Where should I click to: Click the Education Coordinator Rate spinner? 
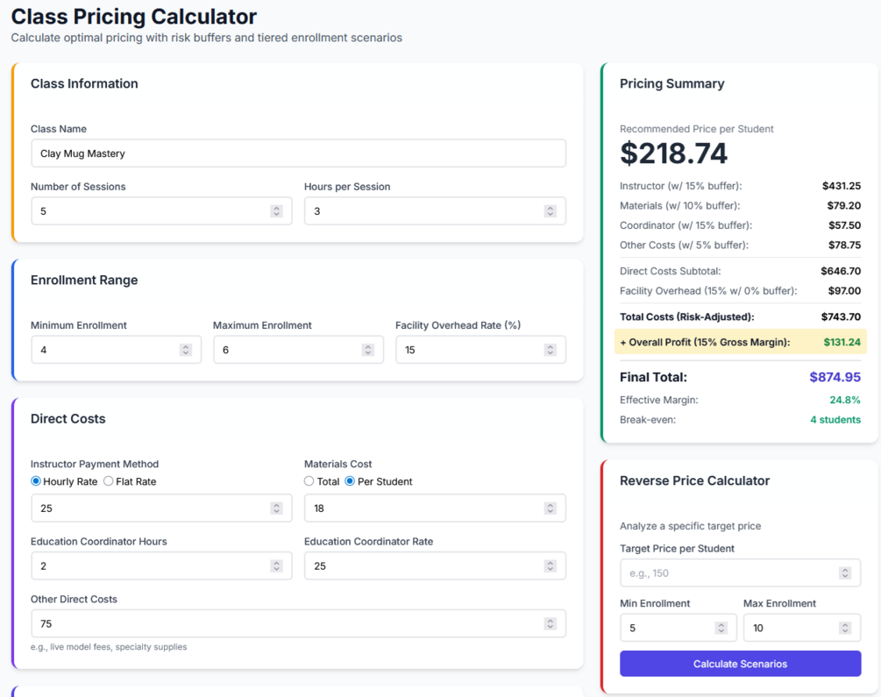(550, 566)
